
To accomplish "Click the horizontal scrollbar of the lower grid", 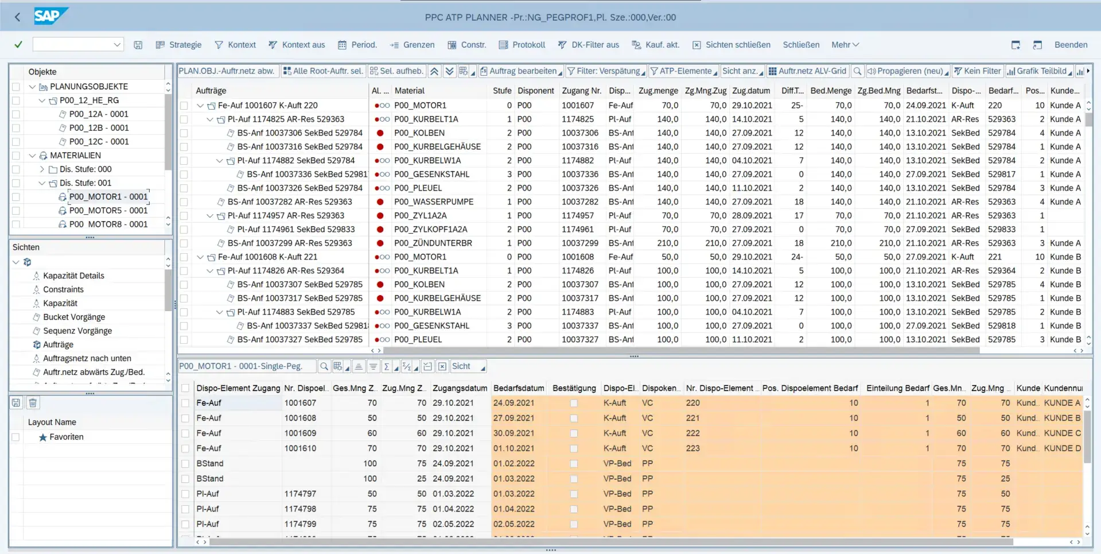I will coord(611,541).
